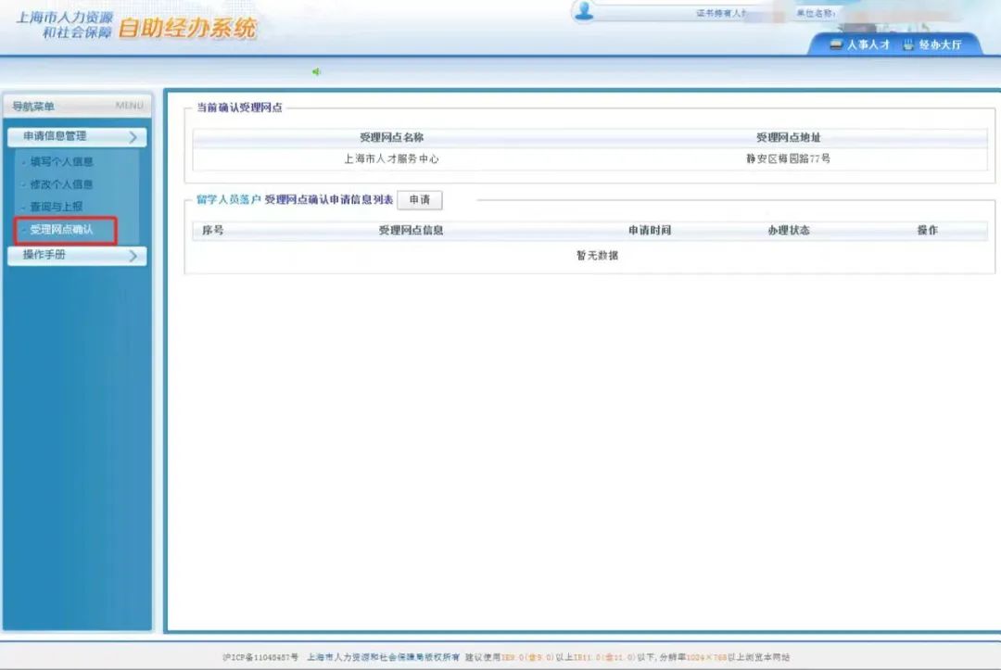Click the 申请时间 column header
1001x670 pixels.
click(649, 231)
